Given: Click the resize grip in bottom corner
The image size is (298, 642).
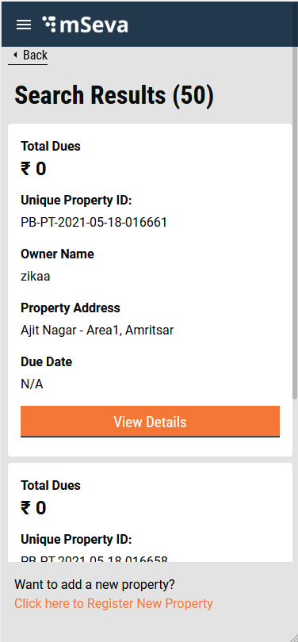Looking at the screenshot, I should [292, 636].
